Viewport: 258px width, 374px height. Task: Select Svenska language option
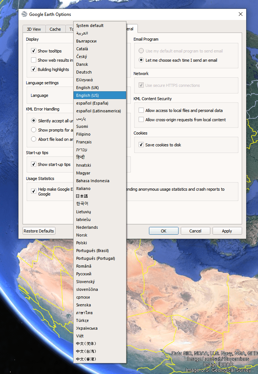pos(100,305)
